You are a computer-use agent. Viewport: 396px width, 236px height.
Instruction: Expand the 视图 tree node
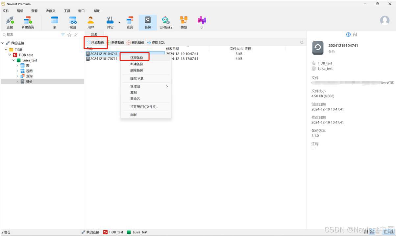click(x=17, y=71)
